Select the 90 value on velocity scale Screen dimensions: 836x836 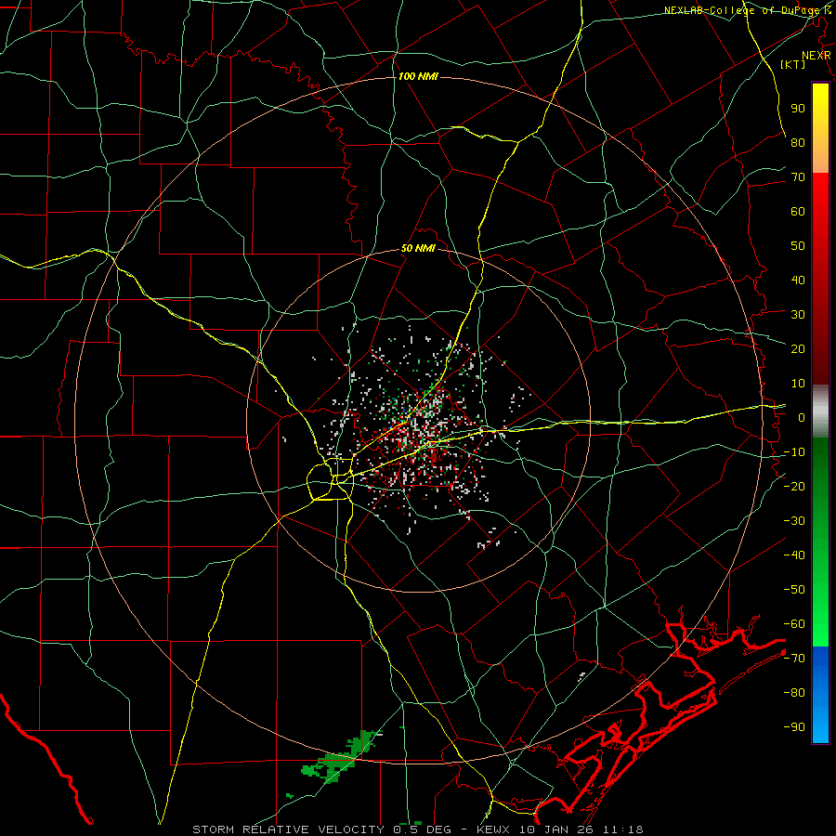(798, 109)
